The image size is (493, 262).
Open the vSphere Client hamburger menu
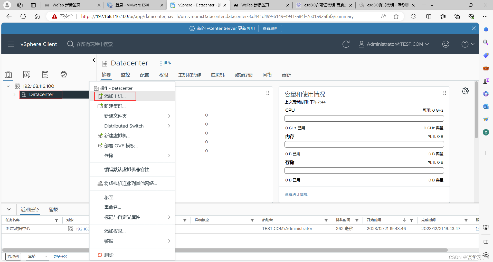point(11,44)
